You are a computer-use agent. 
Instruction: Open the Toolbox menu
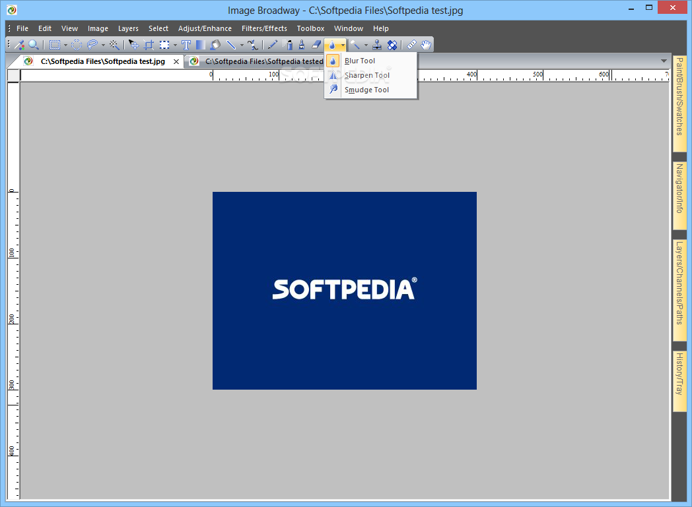[x=311, y=28]
